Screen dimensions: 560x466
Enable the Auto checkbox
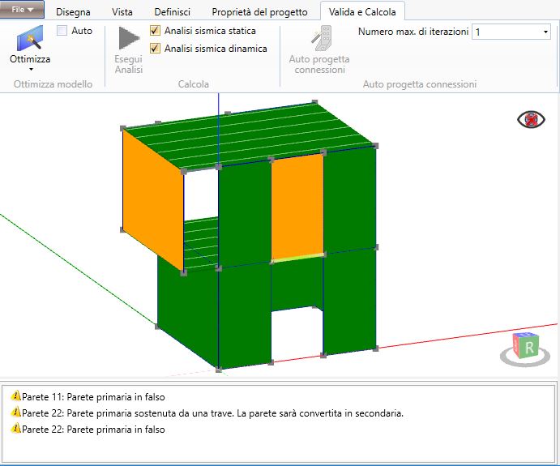pos(62,31)
